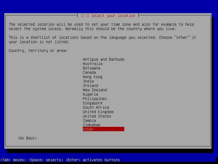
Task: Select United Kingdom as location
Action: tap(98, 112)
